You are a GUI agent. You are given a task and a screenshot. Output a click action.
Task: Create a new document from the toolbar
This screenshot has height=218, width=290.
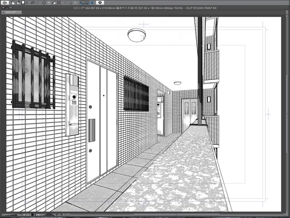click(x=13, y=3)
